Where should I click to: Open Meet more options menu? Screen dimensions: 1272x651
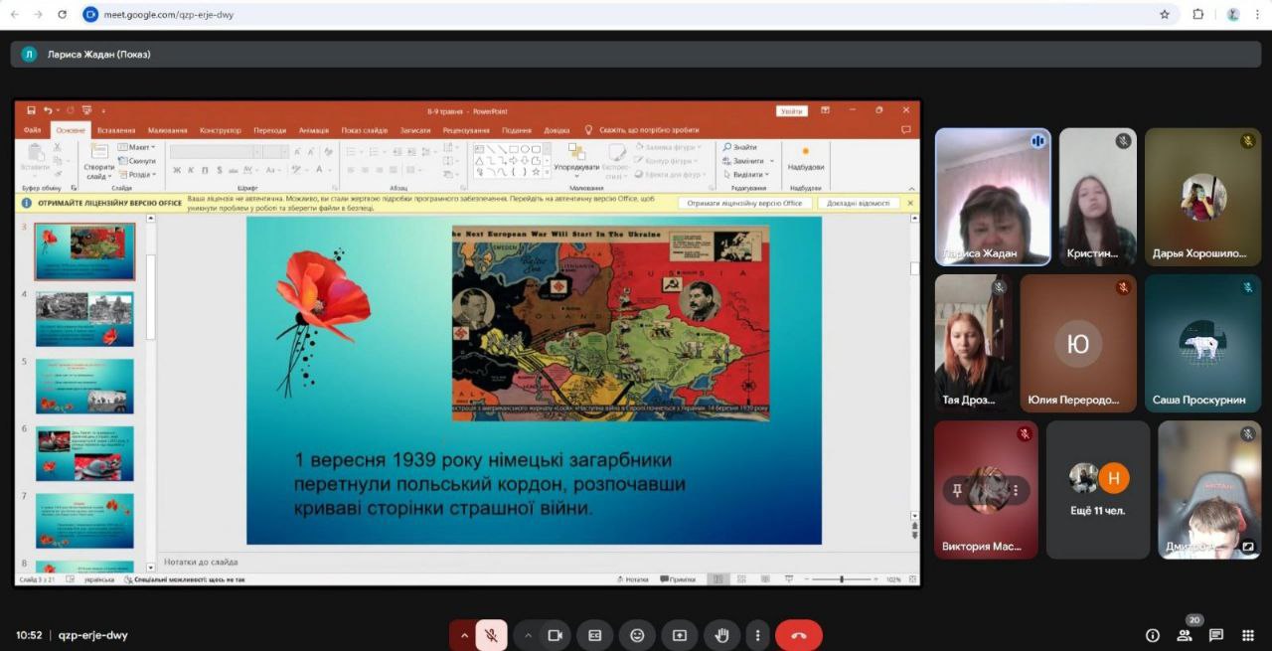(x=758, y=635)
